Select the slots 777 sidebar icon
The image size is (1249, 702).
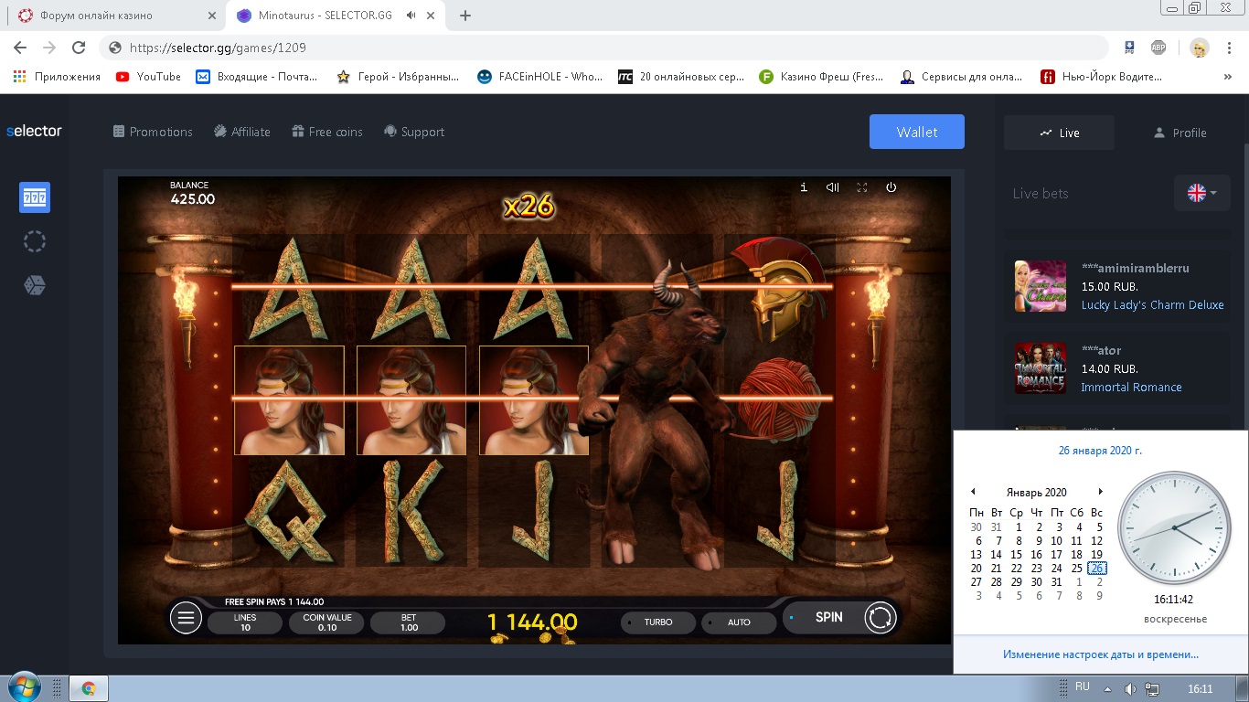tap(35, 197)
